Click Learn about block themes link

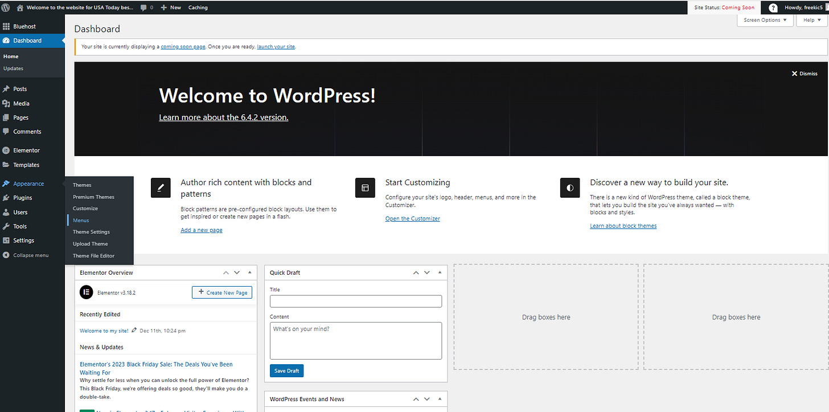pyautogui.click(x=623, y=226)
